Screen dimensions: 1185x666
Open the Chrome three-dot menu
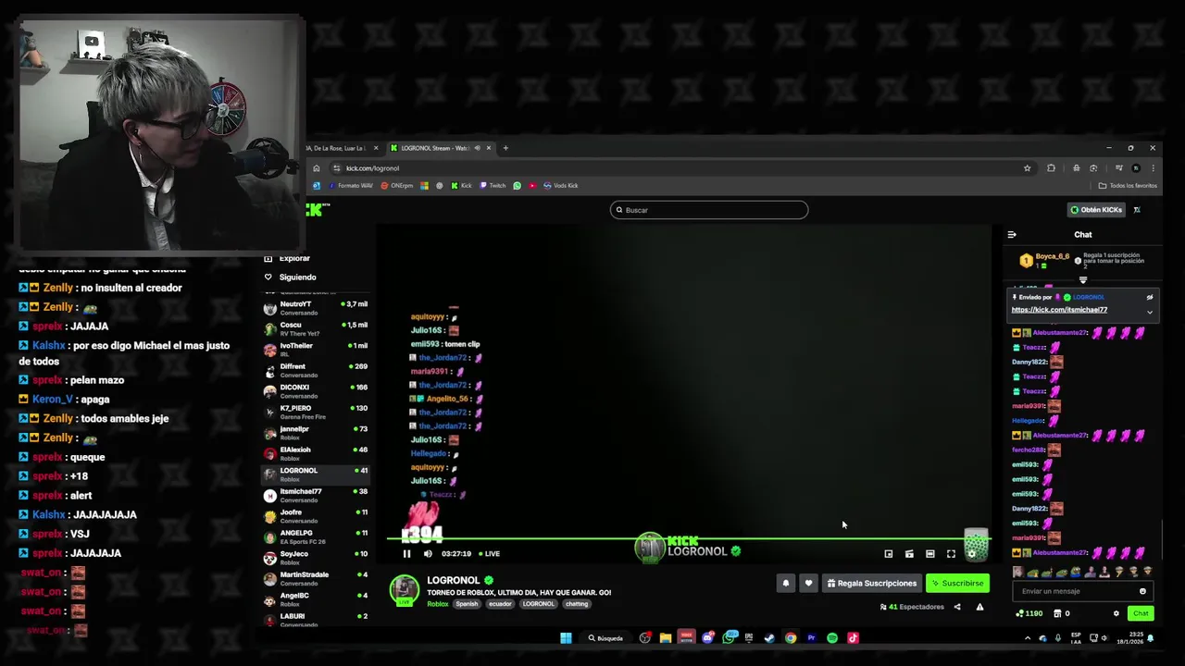tap(1153, 168)
